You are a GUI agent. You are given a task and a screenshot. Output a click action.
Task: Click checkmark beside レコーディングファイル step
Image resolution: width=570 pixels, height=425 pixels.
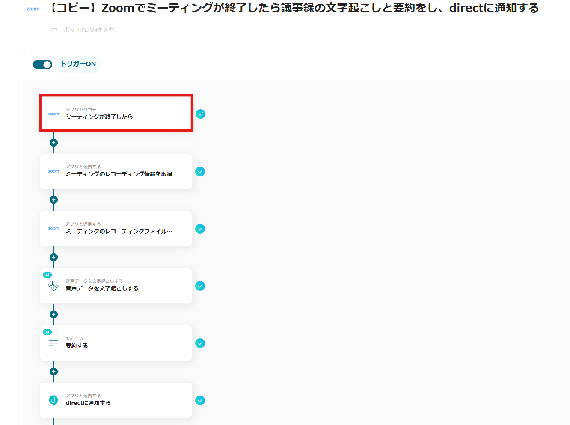coord(200,229)
